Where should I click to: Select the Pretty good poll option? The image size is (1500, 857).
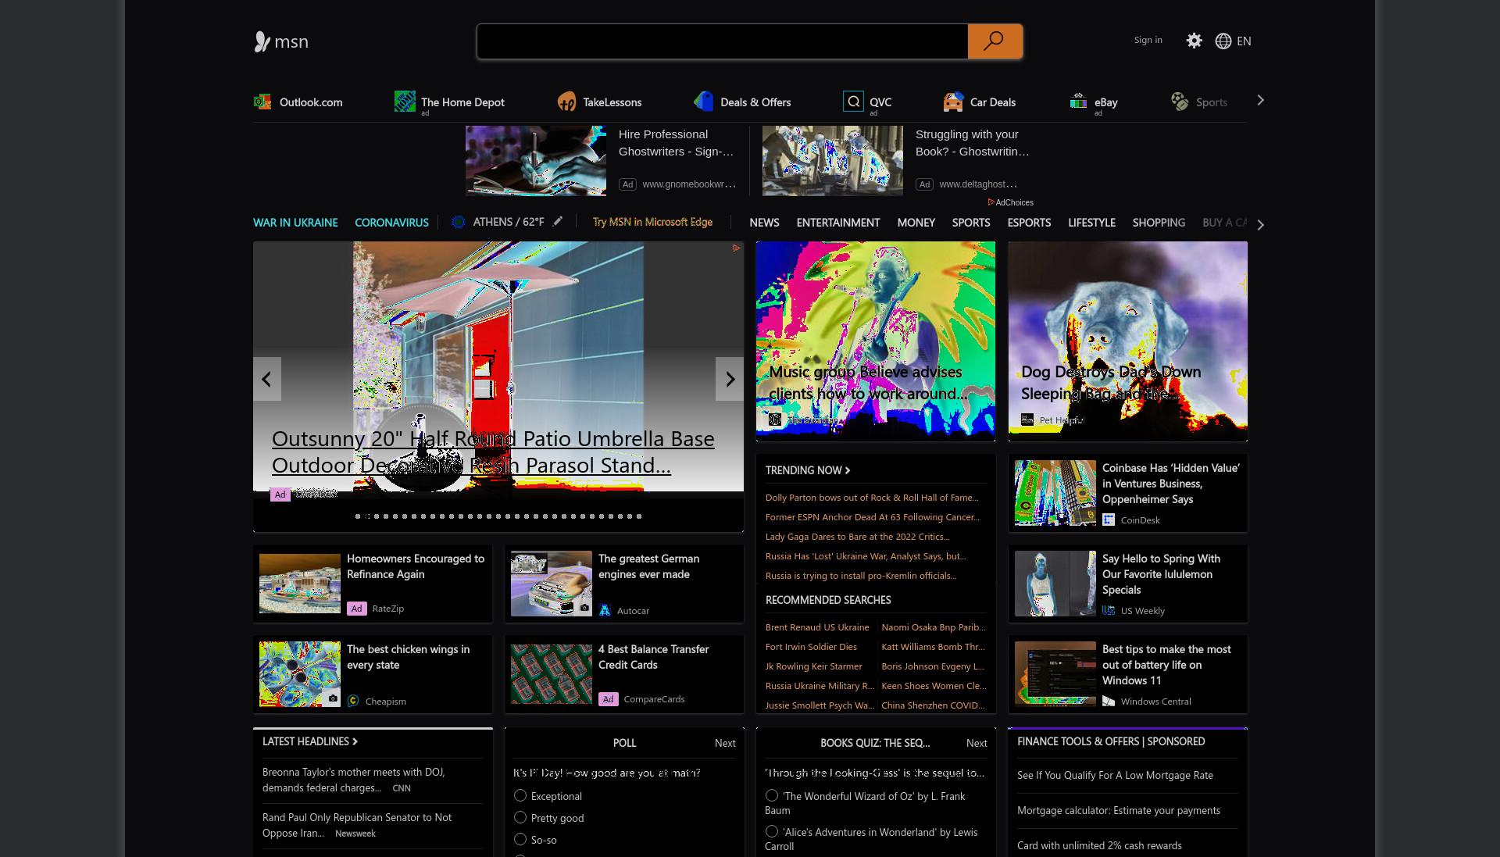coord(520,817)
